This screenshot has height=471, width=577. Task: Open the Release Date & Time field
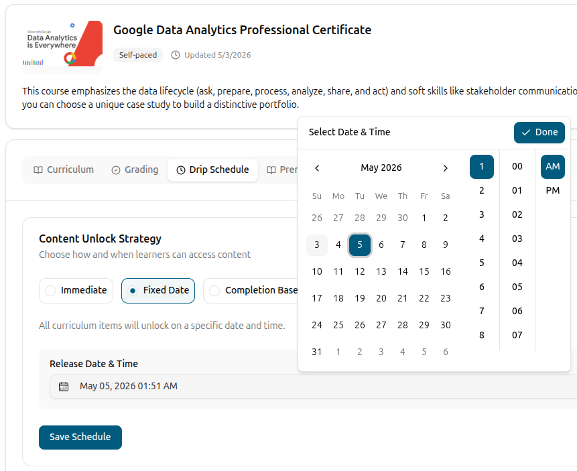[313, 387]
